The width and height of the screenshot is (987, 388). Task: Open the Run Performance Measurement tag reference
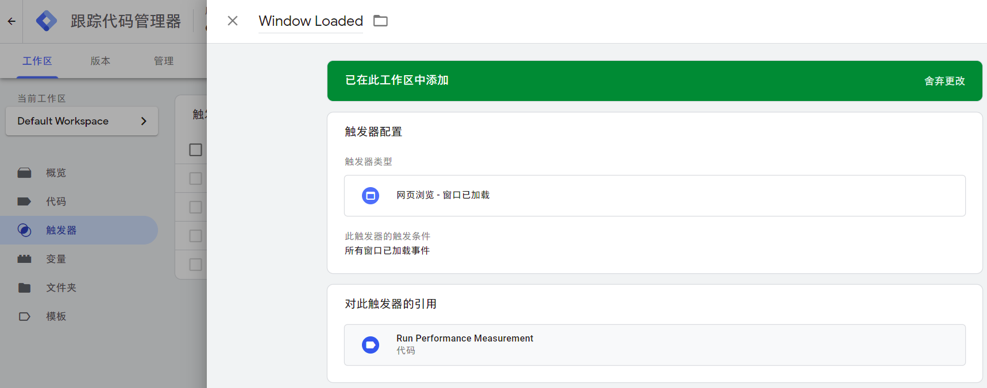pos(654,345)
